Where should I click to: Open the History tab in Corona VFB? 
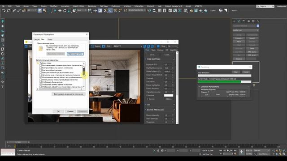[x=160, y=50]
